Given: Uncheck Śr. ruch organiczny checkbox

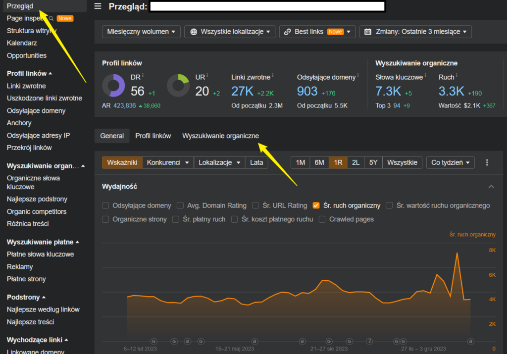Looking at the screenshot, I should pyautogui.click(x=316, y=205).
